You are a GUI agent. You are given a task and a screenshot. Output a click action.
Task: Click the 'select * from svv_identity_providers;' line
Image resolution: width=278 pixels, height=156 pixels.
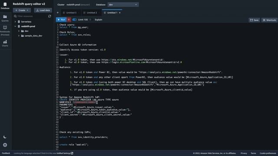pos(84,137)
